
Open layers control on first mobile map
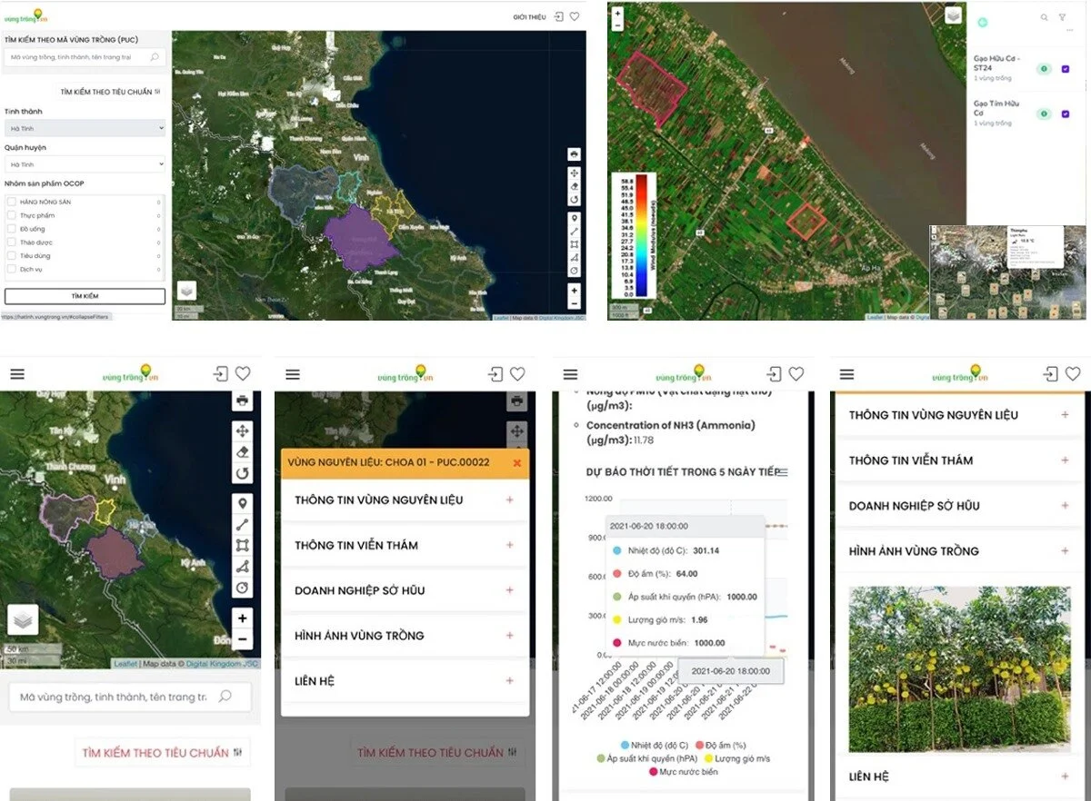click(23, 619)
